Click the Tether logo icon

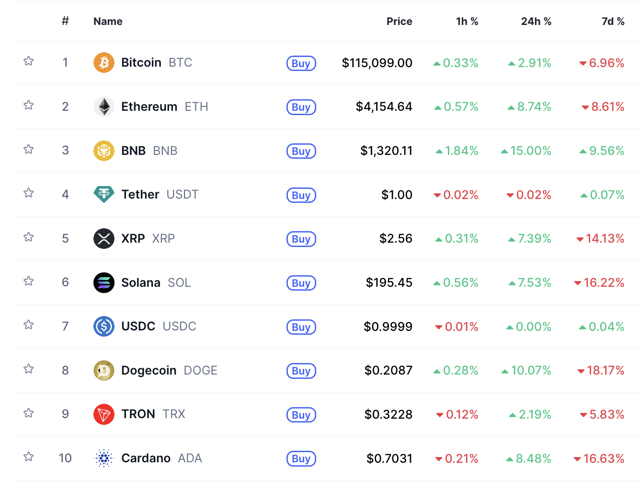tap(103, 194)
